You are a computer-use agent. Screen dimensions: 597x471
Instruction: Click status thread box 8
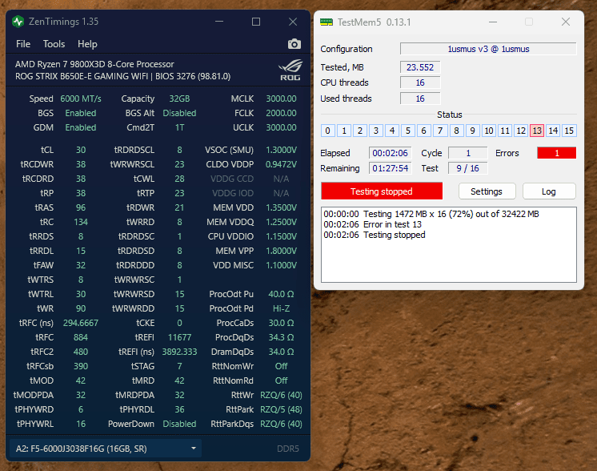point(456,131)
